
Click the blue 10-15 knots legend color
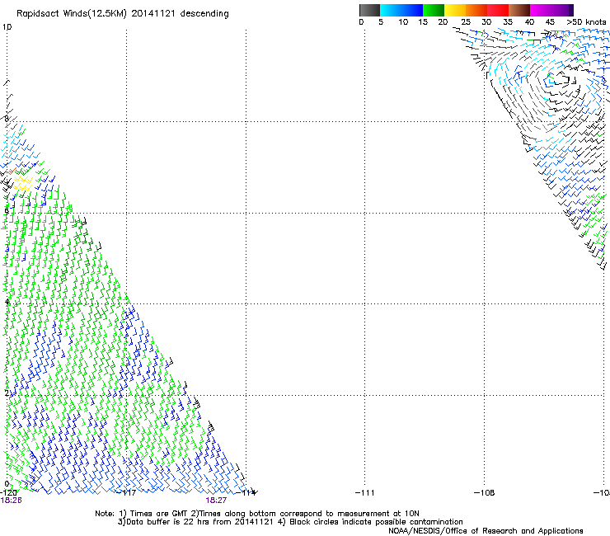412,10
